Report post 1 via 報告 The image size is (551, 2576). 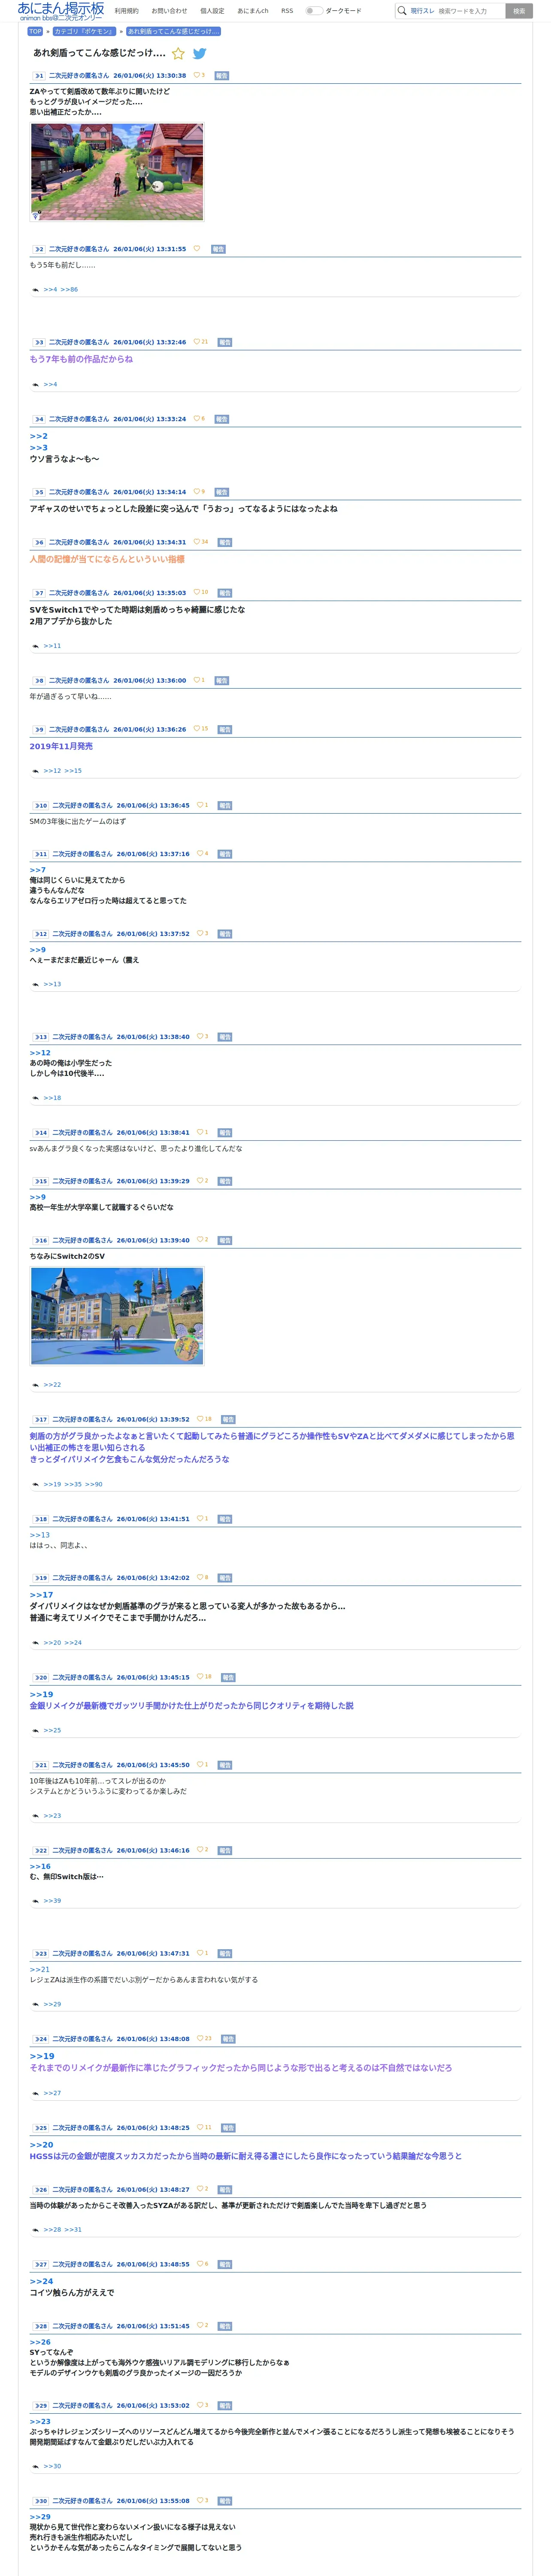(x=222, y=76)
